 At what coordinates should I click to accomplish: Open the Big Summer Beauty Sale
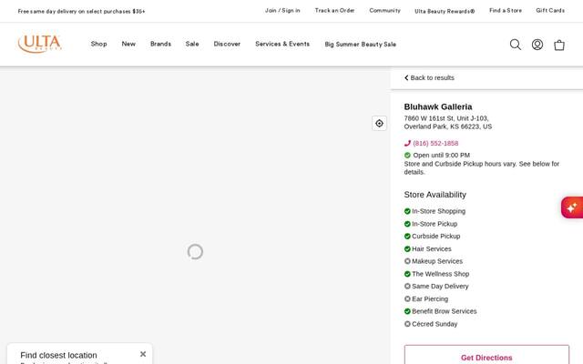point(361,45)
